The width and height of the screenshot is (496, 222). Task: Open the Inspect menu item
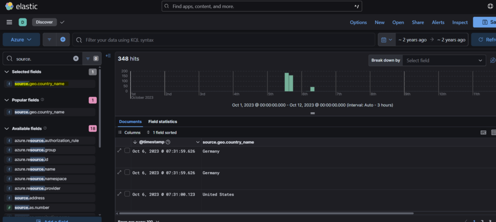(x=460, y=22)
